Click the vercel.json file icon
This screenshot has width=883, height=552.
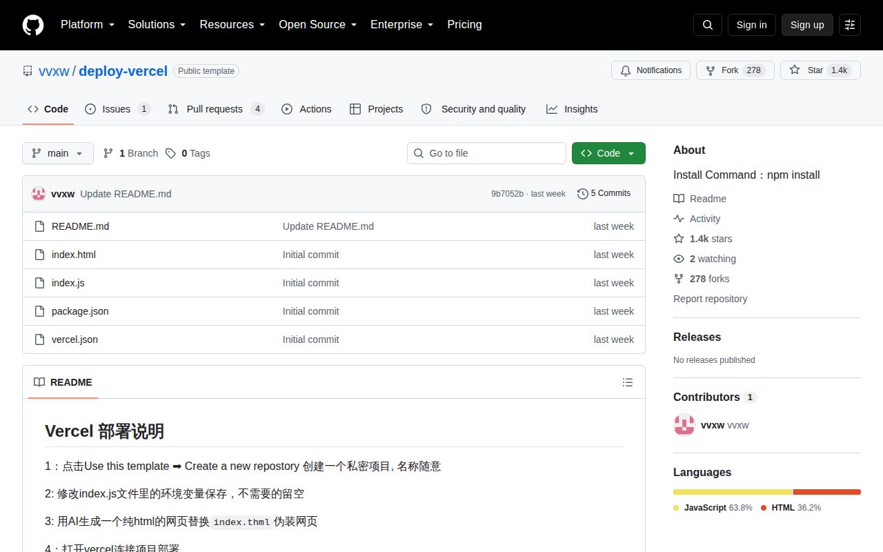tap(39, 339)
